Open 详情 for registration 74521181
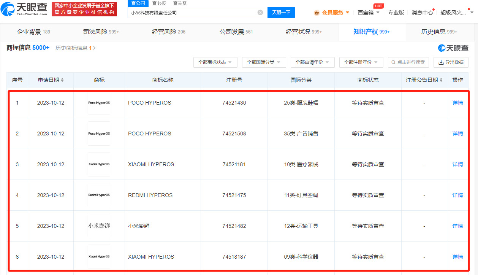Screen dimensions: 478x275 pos(457,164)
